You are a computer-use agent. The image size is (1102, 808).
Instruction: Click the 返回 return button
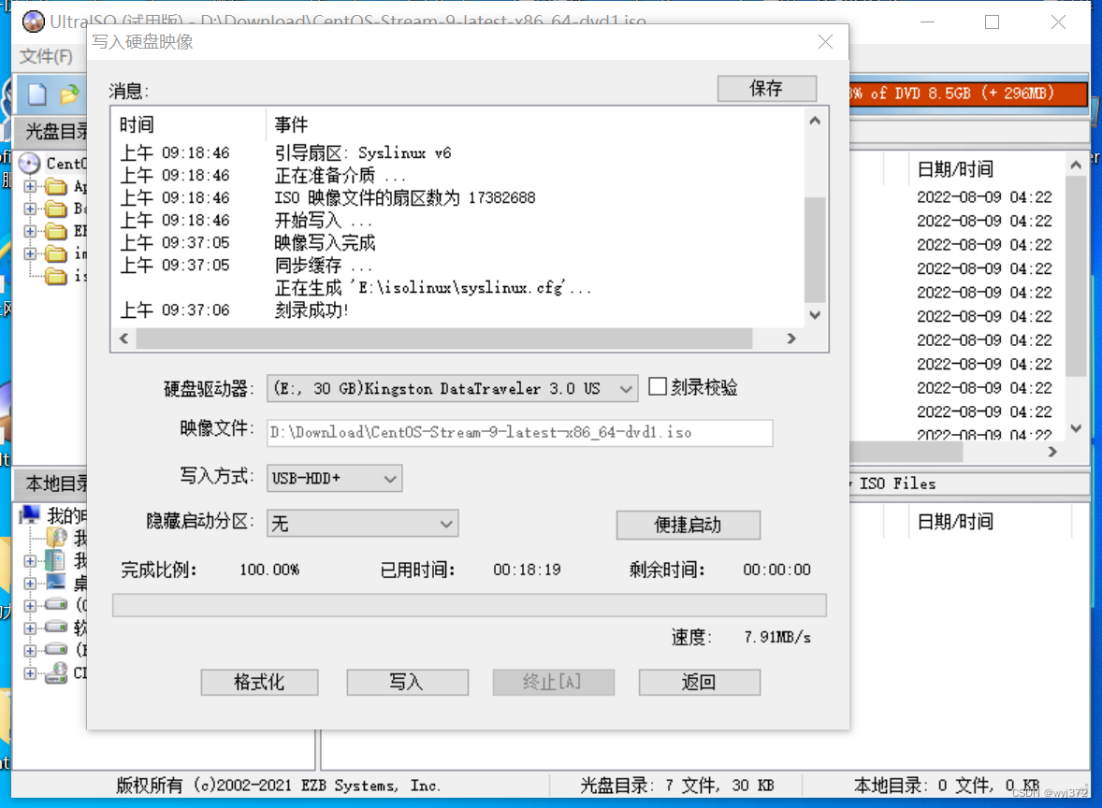[700, 683]
